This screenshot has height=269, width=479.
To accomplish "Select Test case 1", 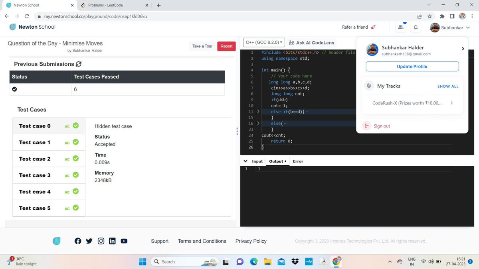I will point(49,142).
